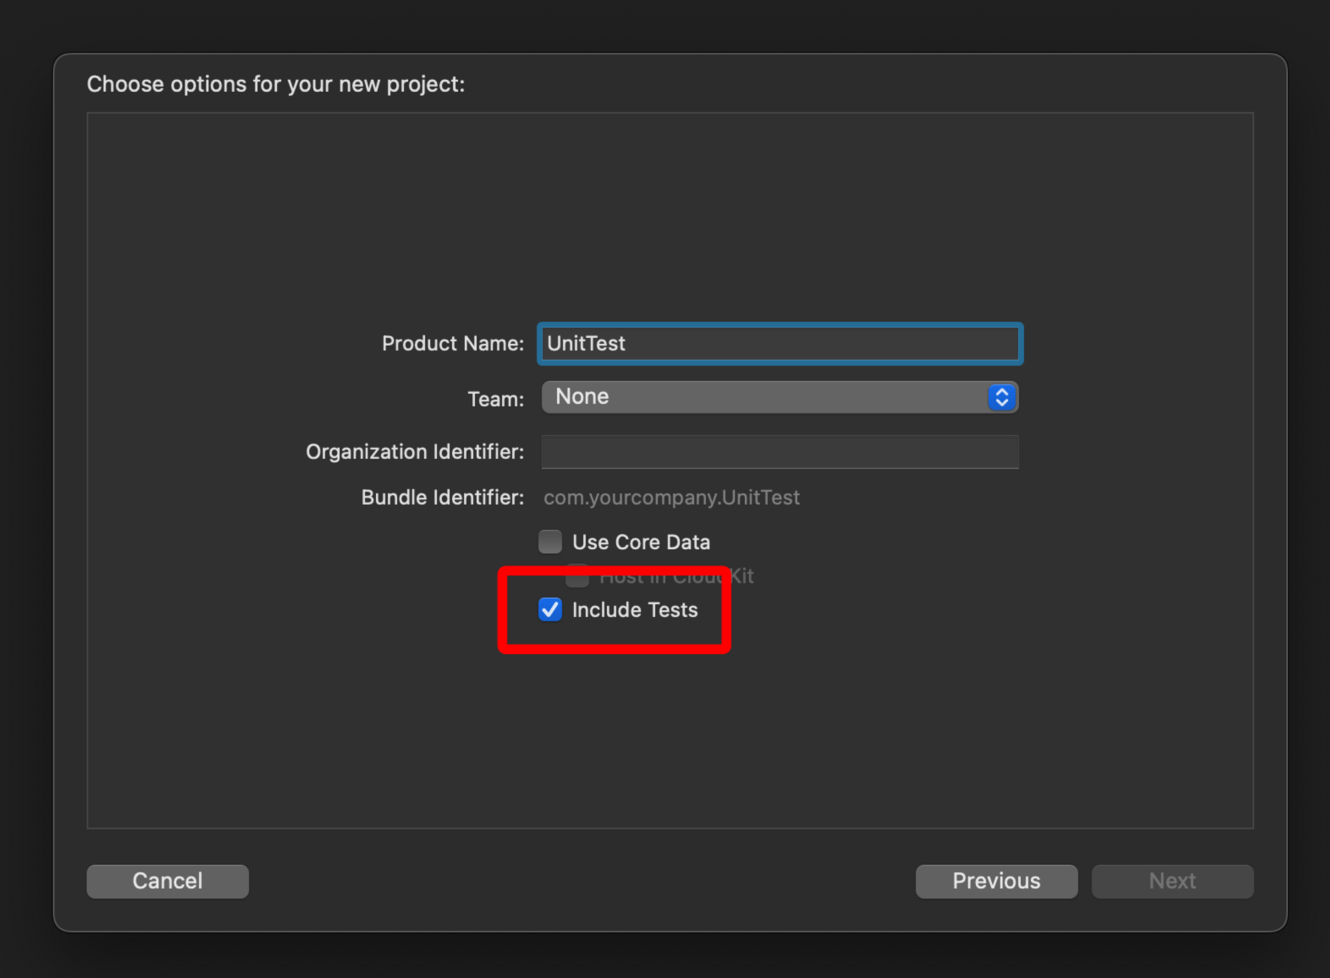Uncheck the Include Tests checkbox
The width and height of the screenshot is (1330, 978).
pyautogui.click(x=550, y=610)
